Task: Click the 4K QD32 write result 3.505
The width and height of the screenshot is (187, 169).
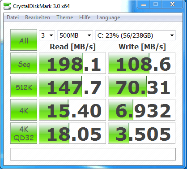Action: pos(142,133)
